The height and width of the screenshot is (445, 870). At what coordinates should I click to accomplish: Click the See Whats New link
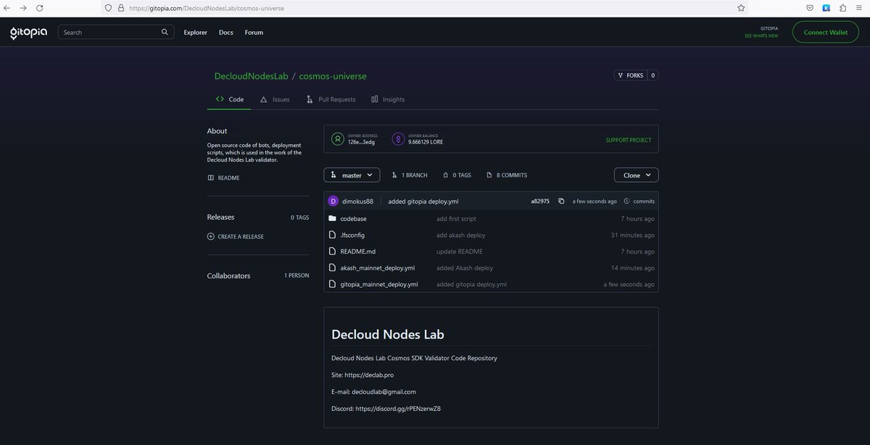click(761, 36)
